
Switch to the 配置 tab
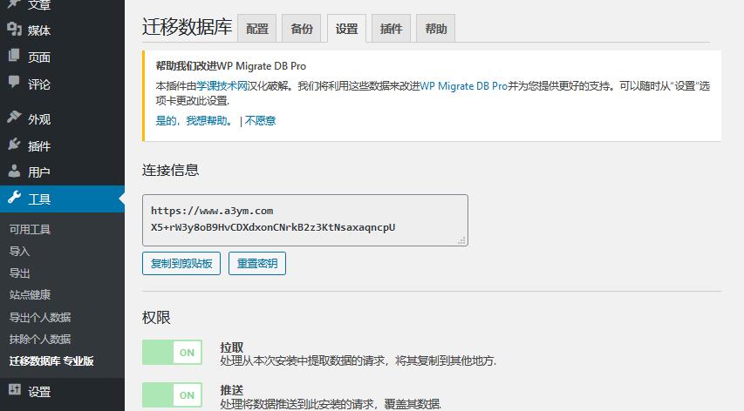[256, 29]
